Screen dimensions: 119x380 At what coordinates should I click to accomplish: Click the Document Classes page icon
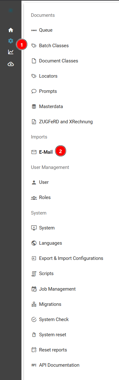[34, 61]
